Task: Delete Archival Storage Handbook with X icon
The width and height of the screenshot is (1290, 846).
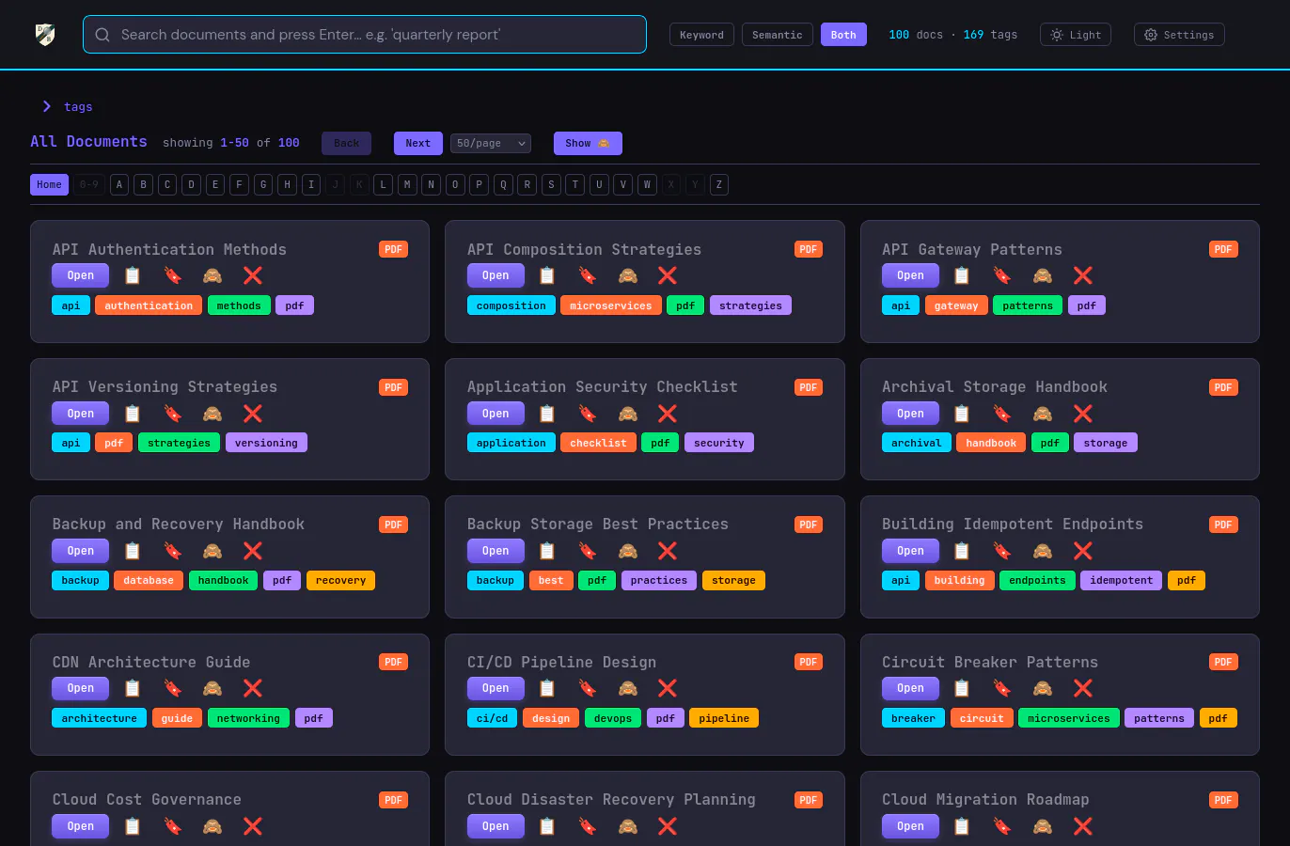Action: pos(1083,414)
